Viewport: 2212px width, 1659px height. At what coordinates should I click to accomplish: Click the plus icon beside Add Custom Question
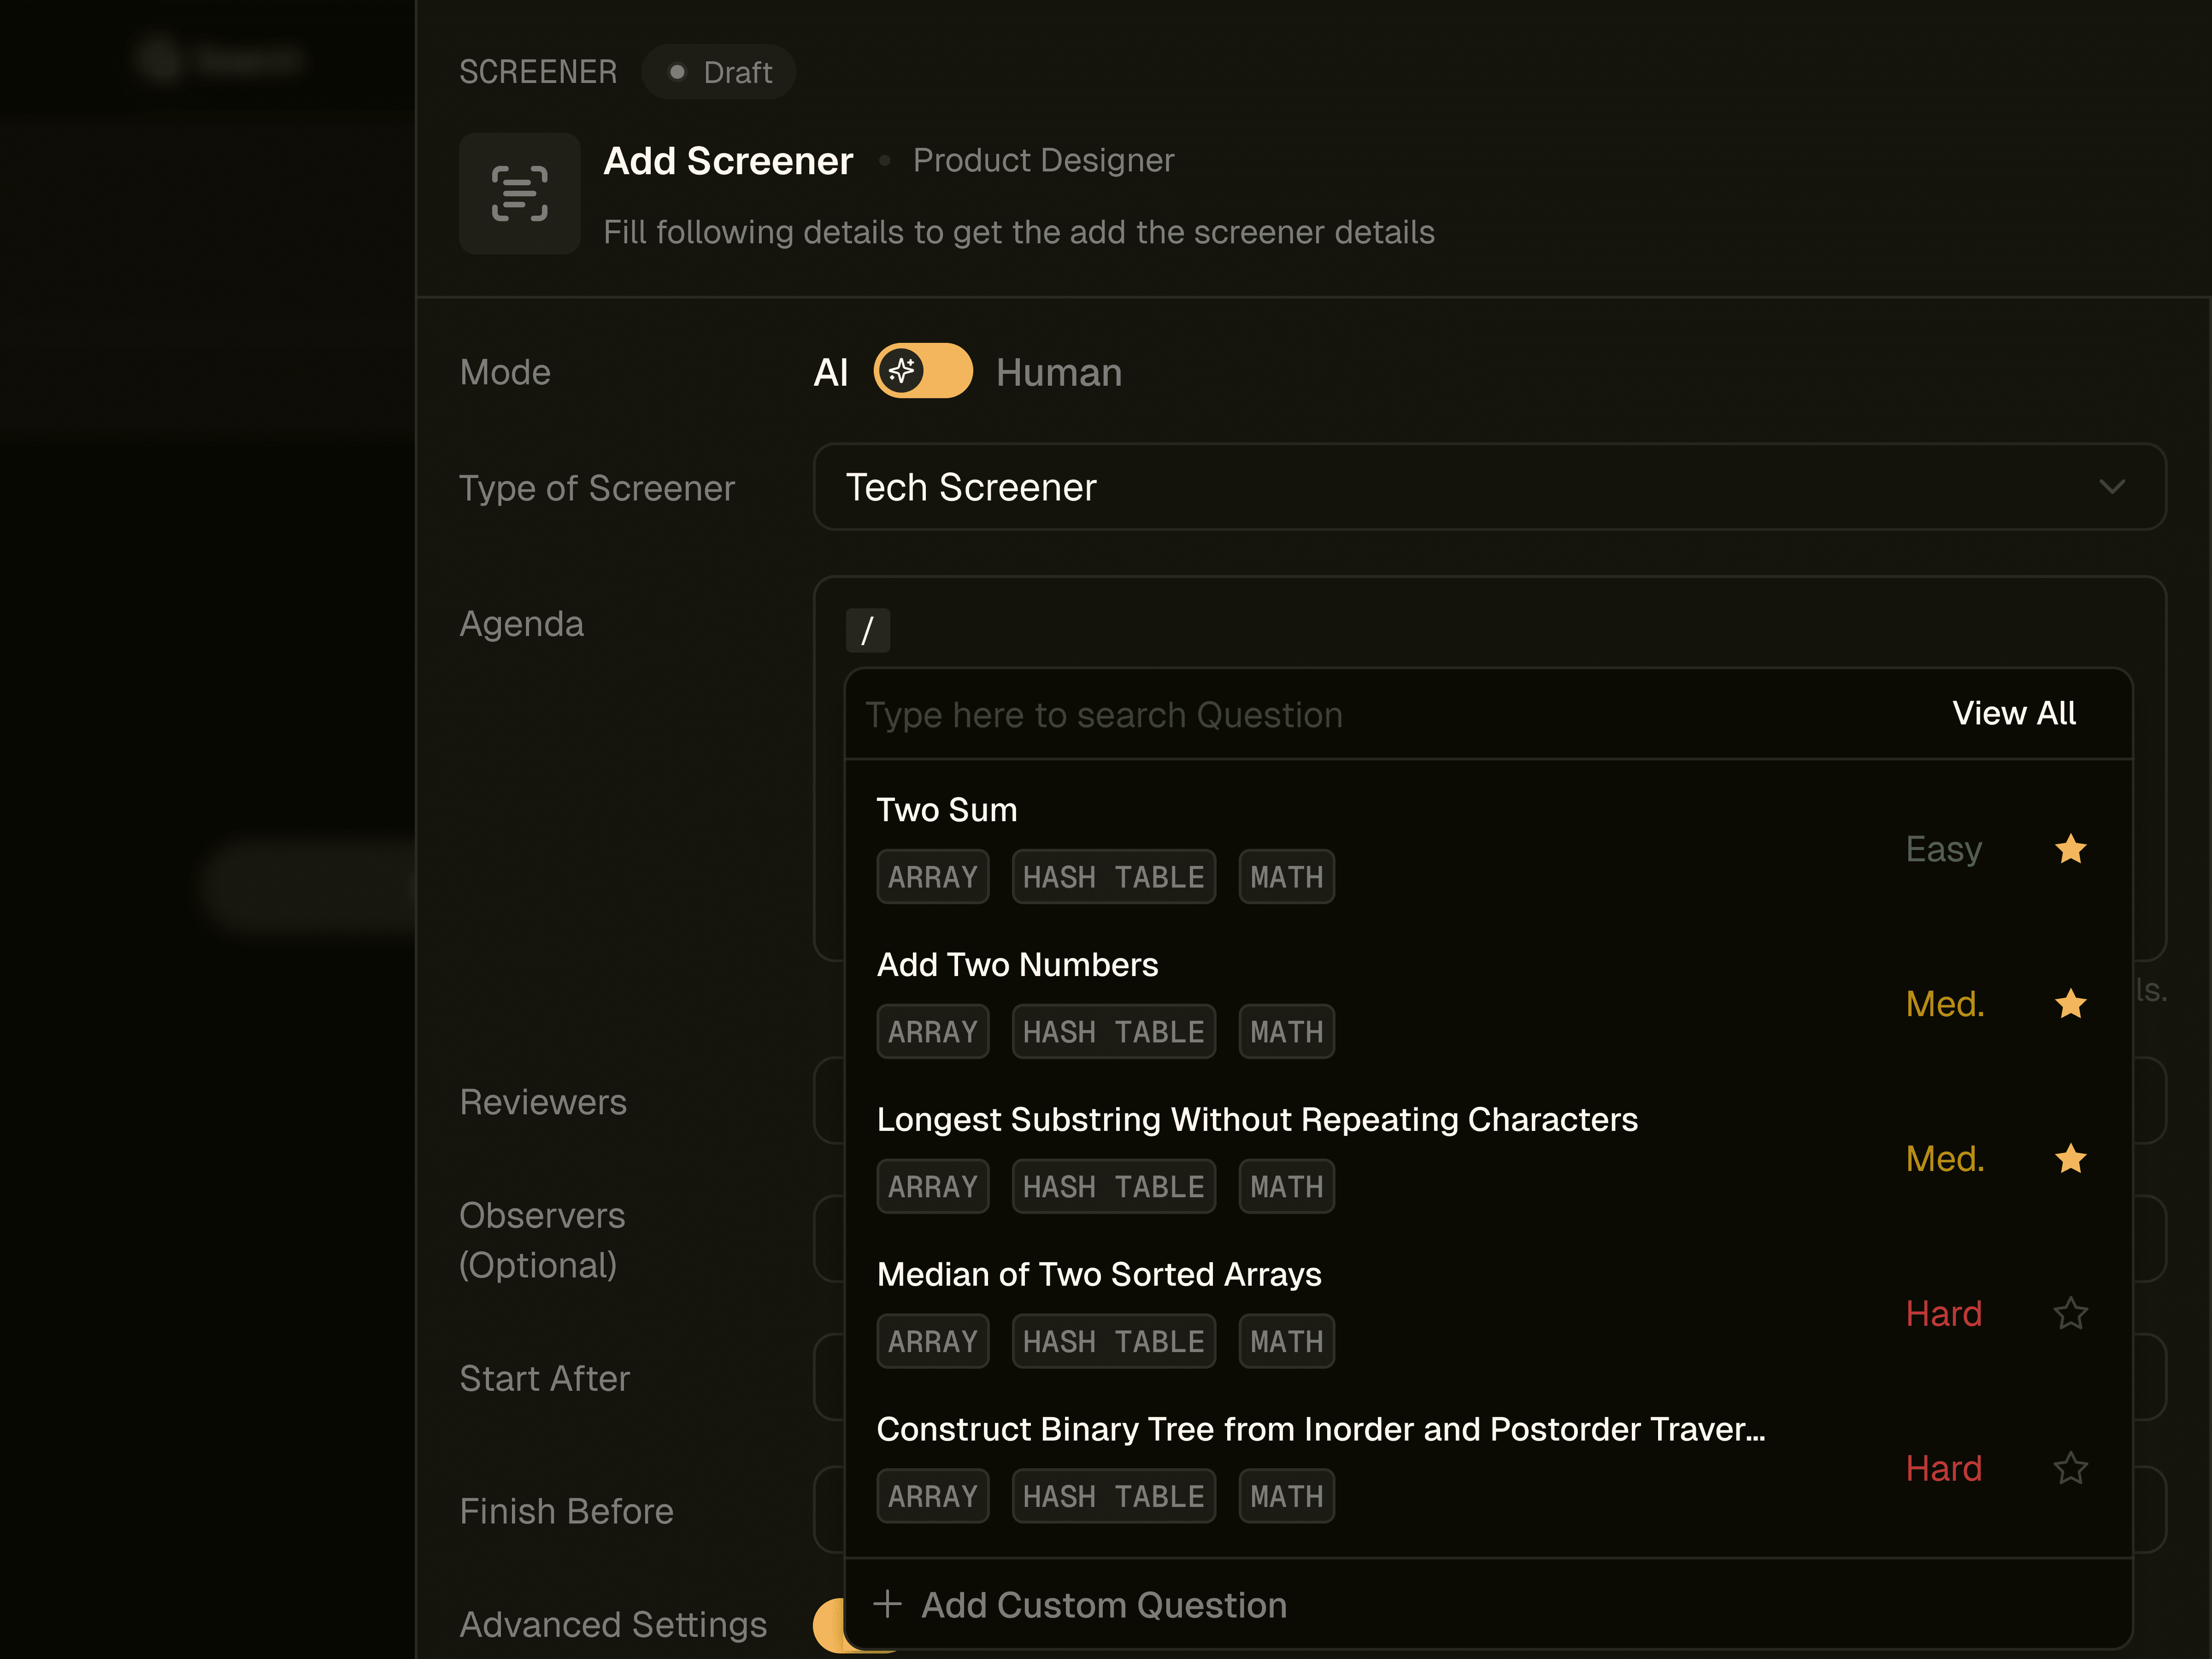click(x=887, y=1604)
